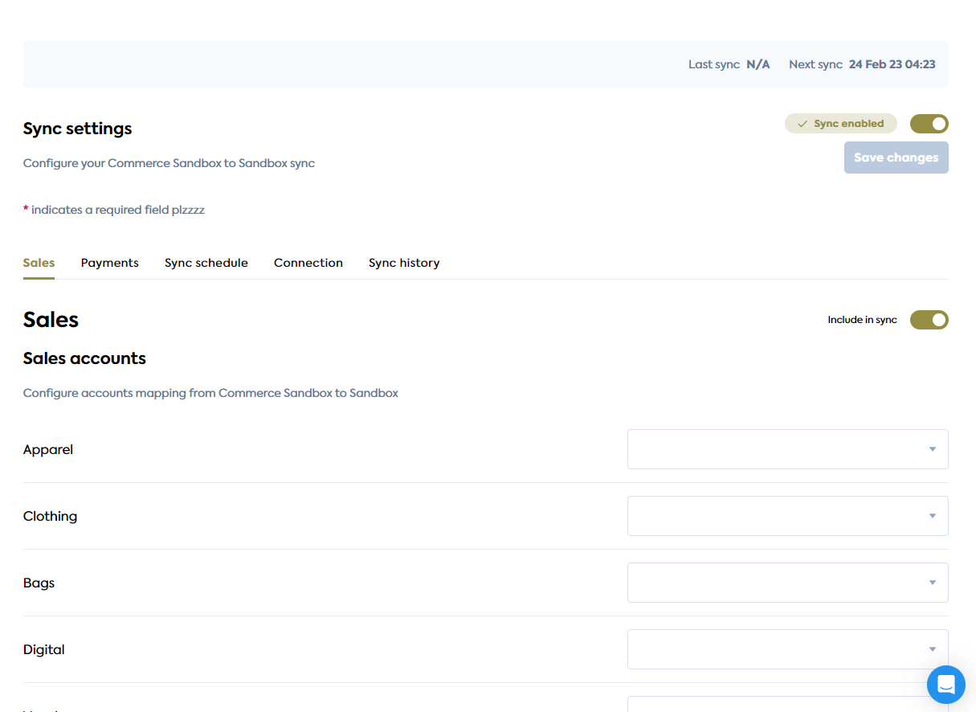
Task: Open the Connection tab
Action: [x=308, y=263]
